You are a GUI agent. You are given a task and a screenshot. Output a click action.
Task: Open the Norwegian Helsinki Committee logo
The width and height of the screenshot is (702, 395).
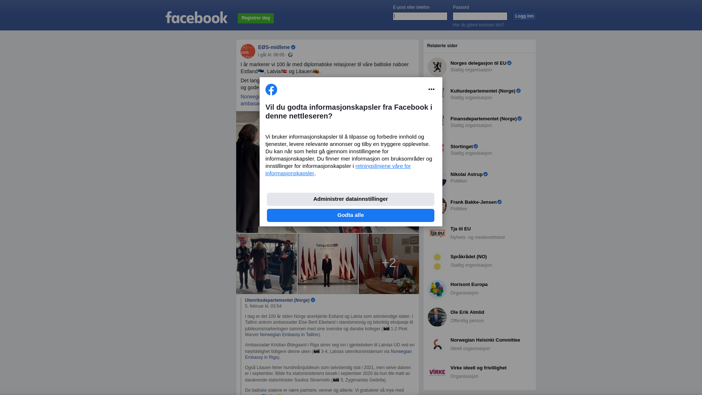coord(437,345)
